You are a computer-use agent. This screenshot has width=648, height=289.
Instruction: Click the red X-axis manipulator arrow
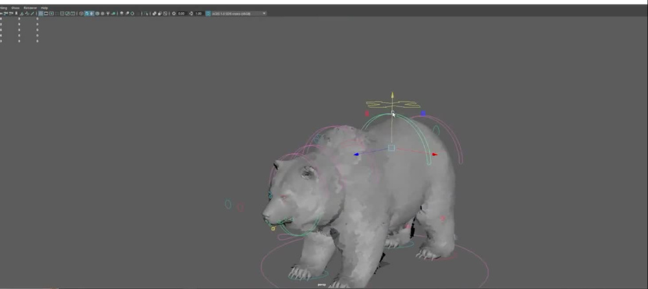[x=435, y=155]
